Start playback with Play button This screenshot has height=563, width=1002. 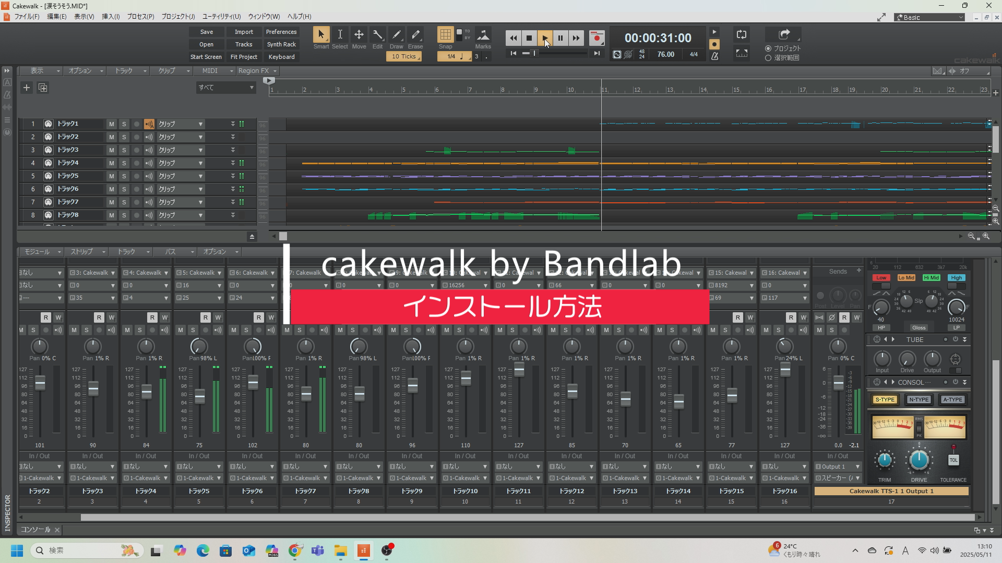pos(544,38)
